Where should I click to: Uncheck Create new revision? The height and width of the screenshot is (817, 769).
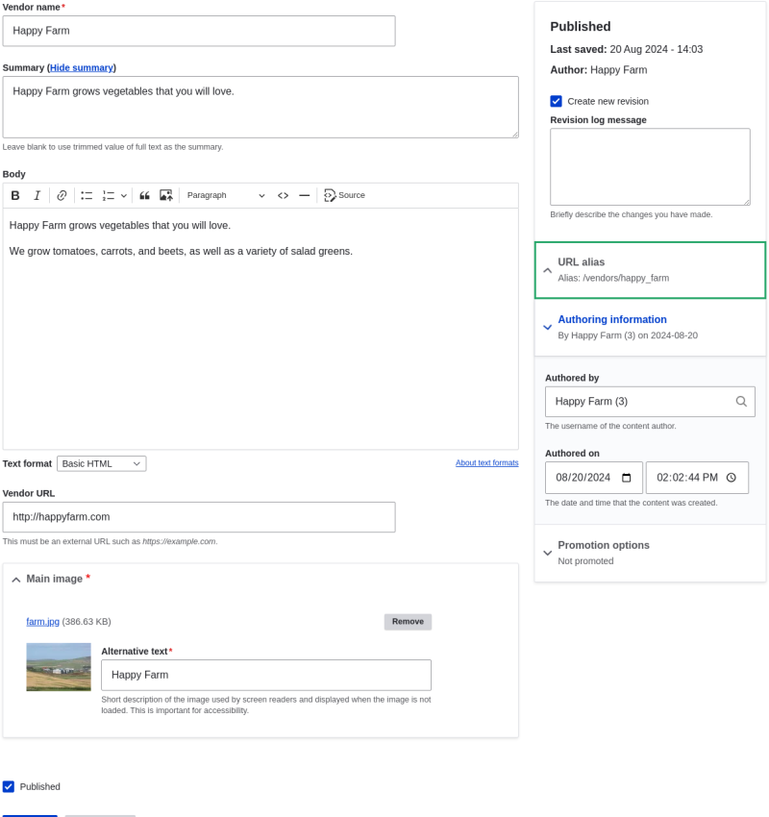click(556, 101)
